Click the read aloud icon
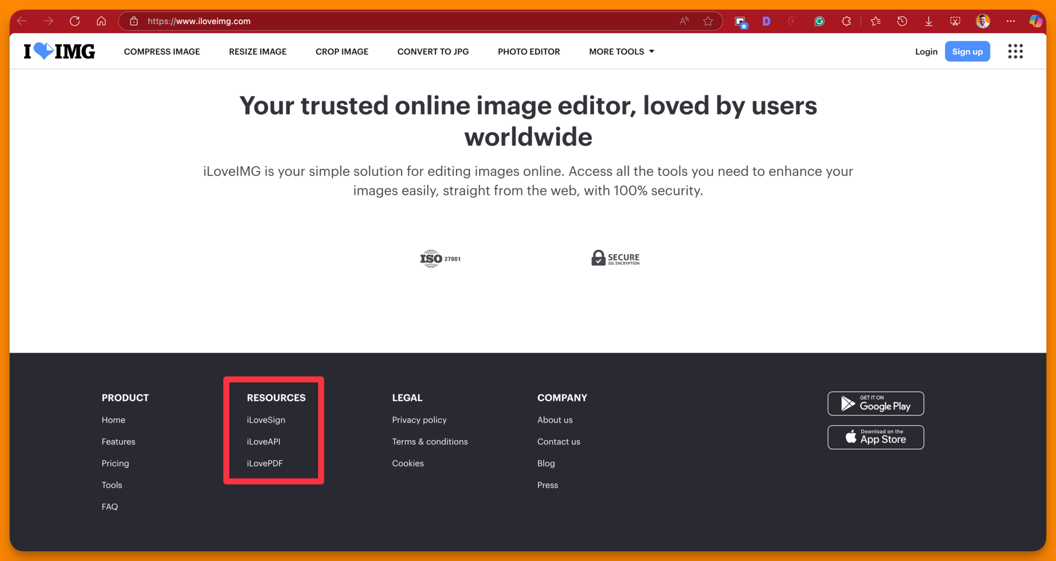 [x=684, y=21]
